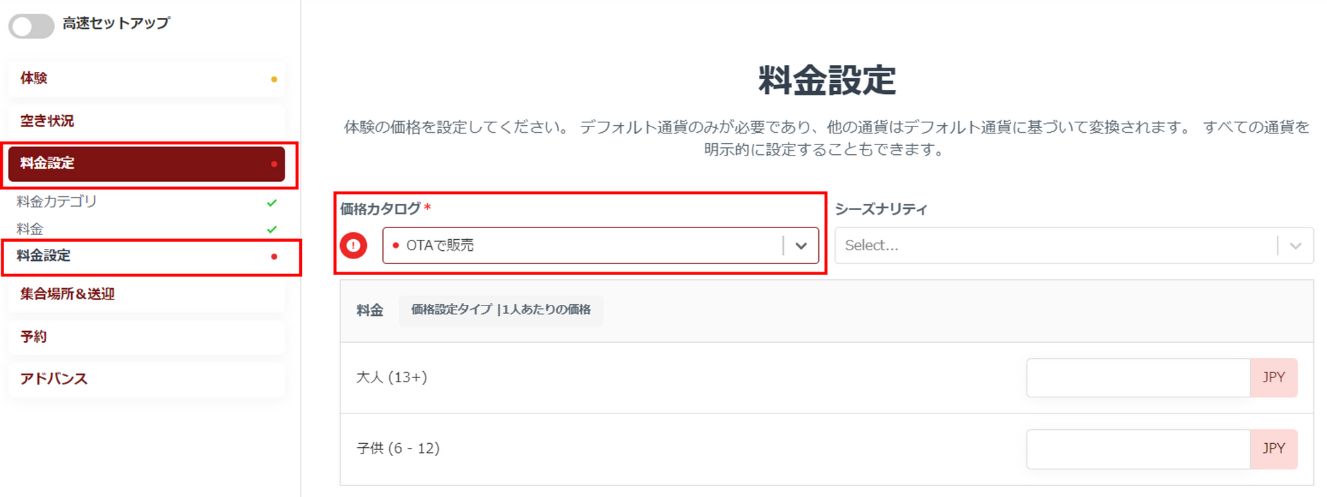Expand the シーズナリティ dropdown chevron
1327x497 pixels.
[x=1295, y=245]
